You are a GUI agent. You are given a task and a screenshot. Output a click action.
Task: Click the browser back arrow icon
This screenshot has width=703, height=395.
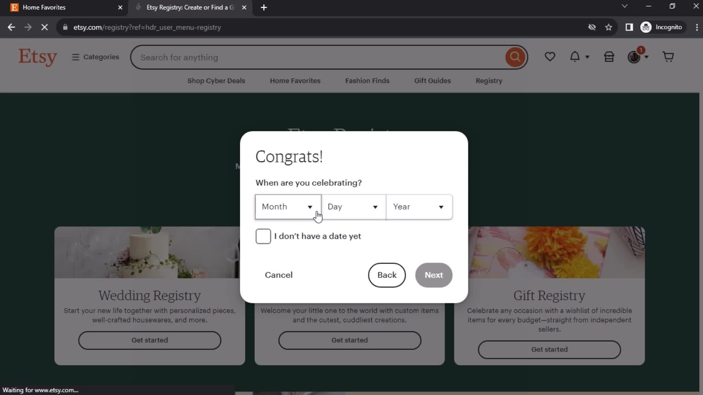(12, 27)
